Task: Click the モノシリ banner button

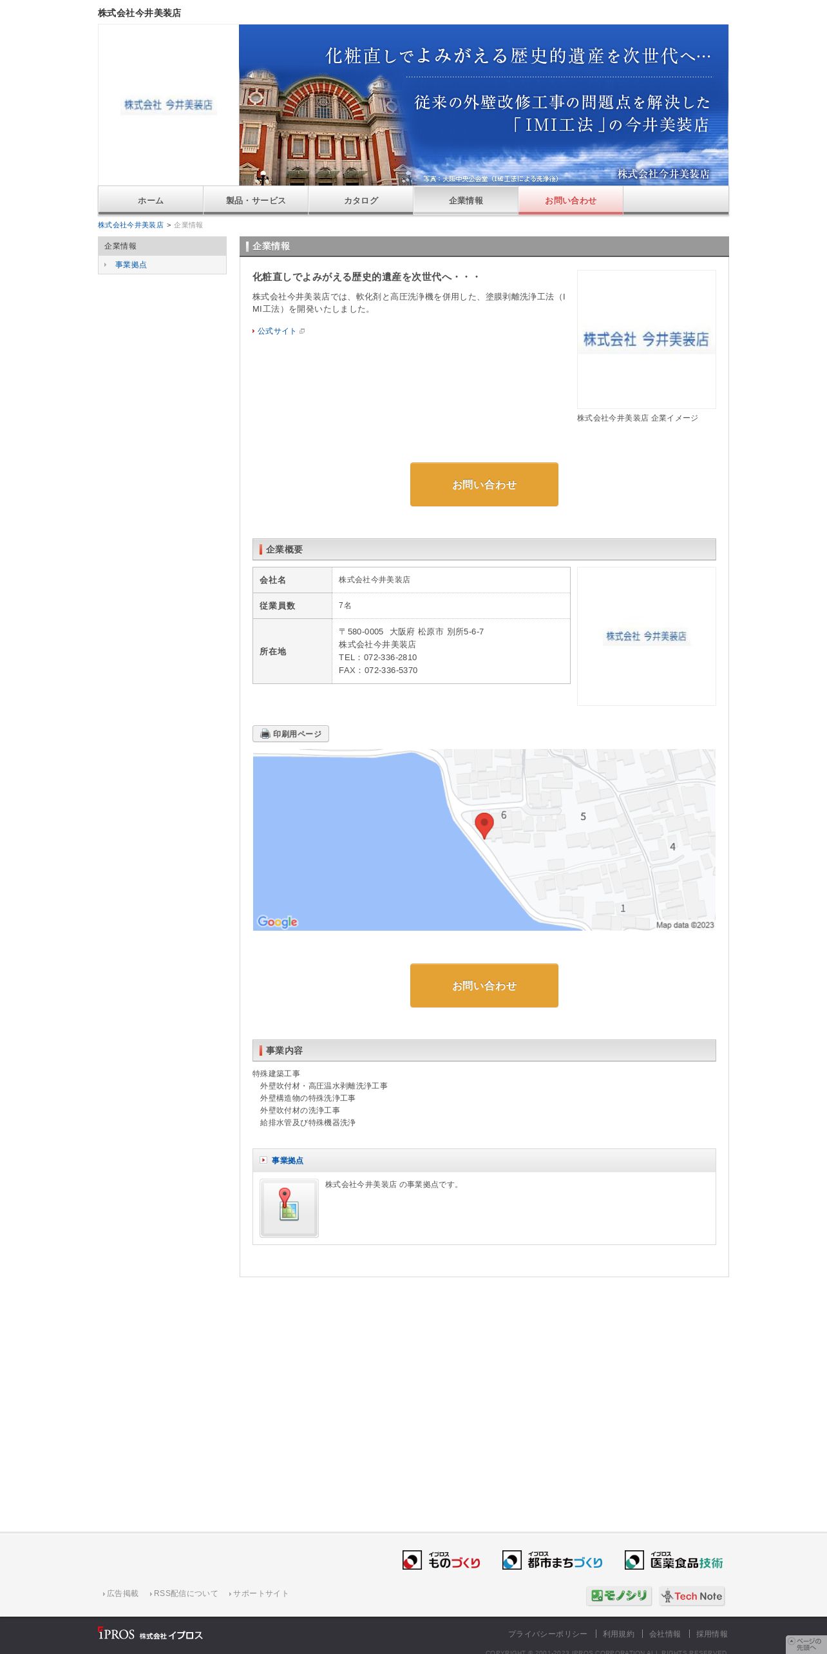Action: pyautogui.click(x=619, y=1595)
